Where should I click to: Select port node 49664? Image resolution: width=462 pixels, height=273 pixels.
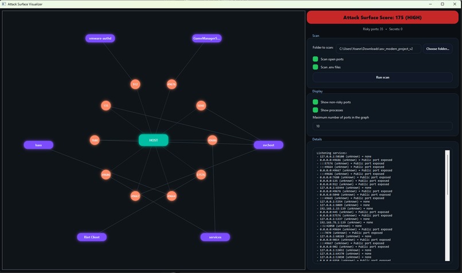click(x=171, y=196)
